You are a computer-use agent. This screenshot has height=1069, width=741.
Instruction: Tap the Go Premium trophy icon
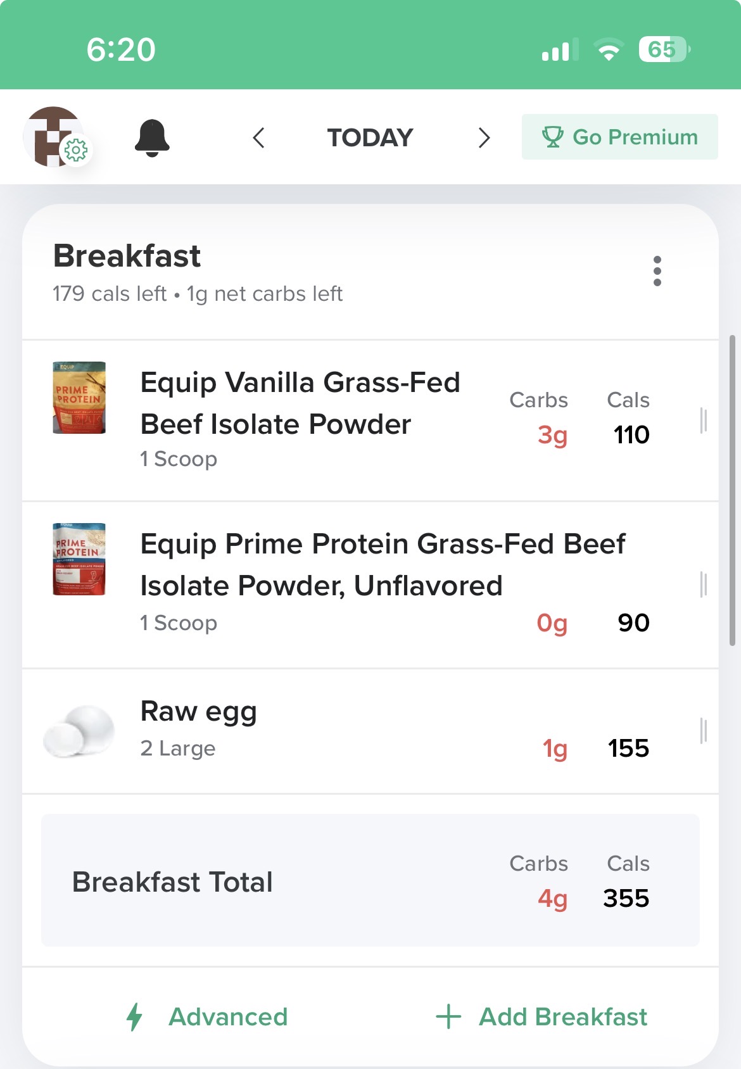coord(552,137)
